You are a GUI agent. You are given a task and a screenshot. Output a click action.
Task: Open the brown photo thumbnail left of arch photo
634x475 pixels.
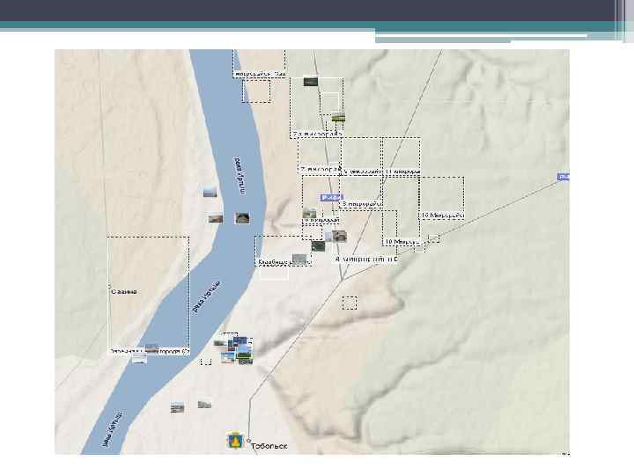click(x=216, y=218)
